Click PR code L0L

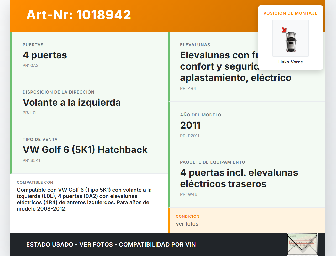(x=30, y=113)
